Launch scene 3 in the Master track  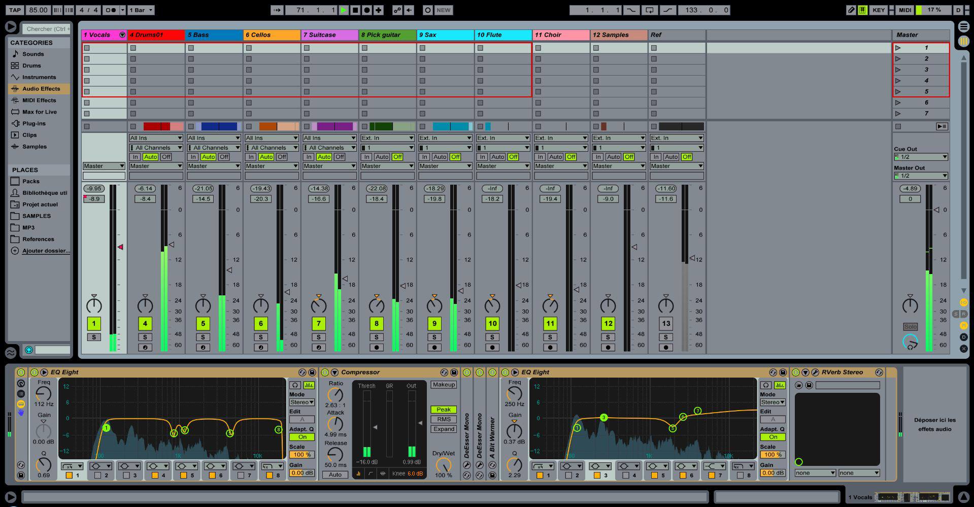[x=898, y=70]
